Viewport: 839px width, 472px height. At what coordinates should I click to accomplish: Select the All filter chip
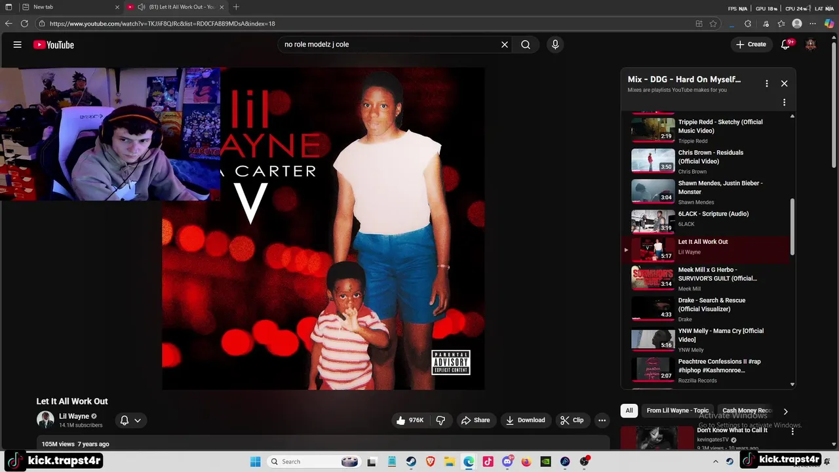pyautogui.click(x=629, y=410)
